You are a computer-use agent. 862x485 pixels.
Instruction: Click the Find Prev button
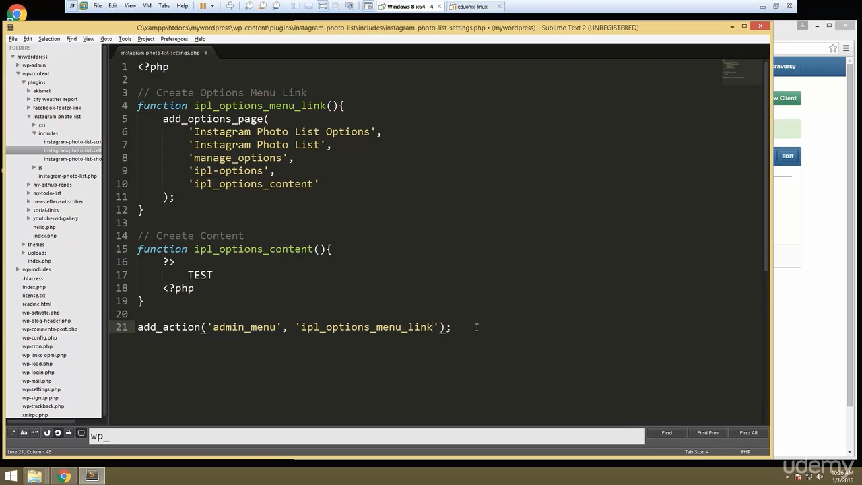tap(708, 433)
